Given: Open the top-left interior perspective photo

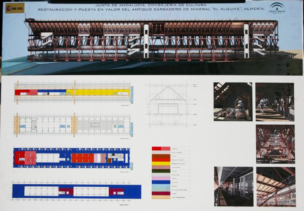Looking at the screenshot, I should tap(233, 102).
